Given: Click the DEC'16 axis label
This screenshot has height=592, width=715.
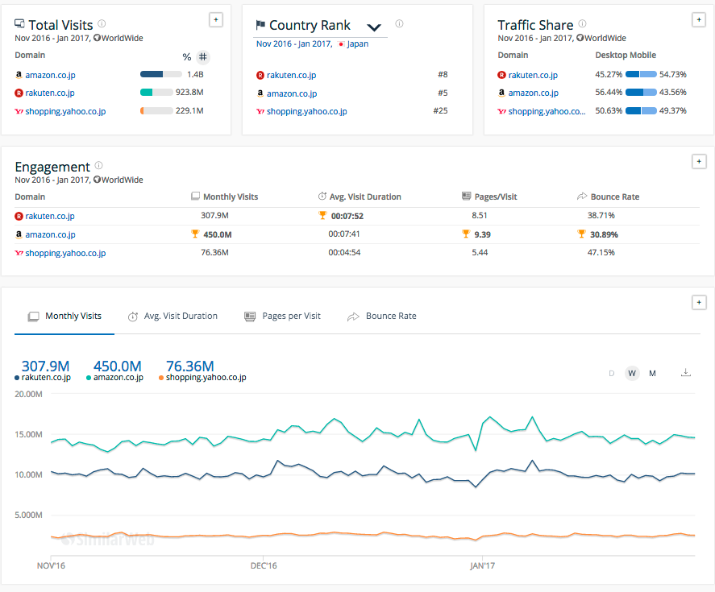Looking at the screenshot, I should (x=264, y=565).
